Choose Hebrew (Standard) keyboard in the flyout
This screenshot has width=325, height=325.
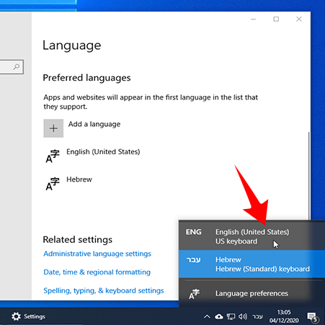(x=251, y=264)
